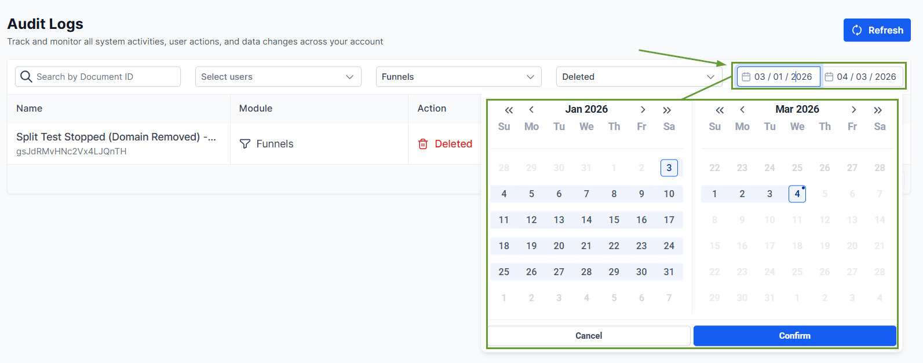
Task: Click the end date field 04 / 03 / 2026
Action: point(866,77)
